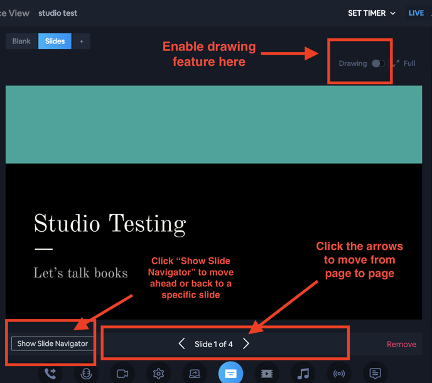Click the Full screen expand icon
The height and width of the screenshot is (383, 432).
coord(396,63)
